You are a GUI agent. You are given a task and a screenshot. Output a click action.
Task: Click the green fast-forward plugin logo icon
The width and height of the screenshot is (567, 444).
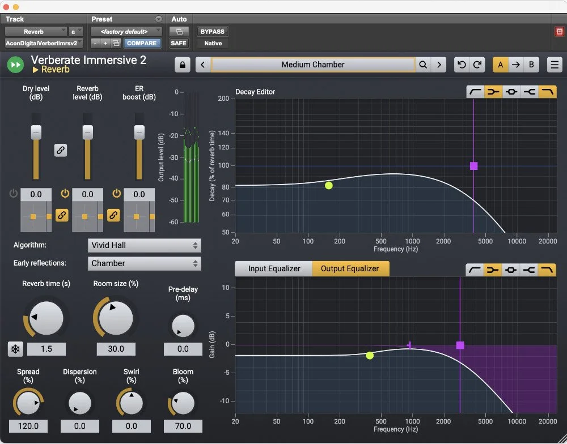[15, 65]
